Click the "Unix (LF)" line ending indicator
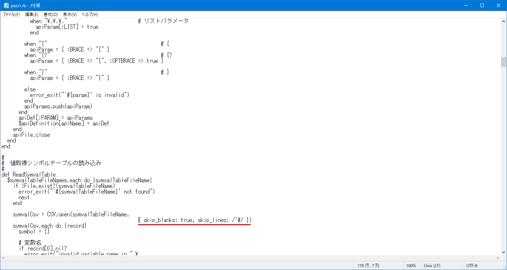 [432, 266]
